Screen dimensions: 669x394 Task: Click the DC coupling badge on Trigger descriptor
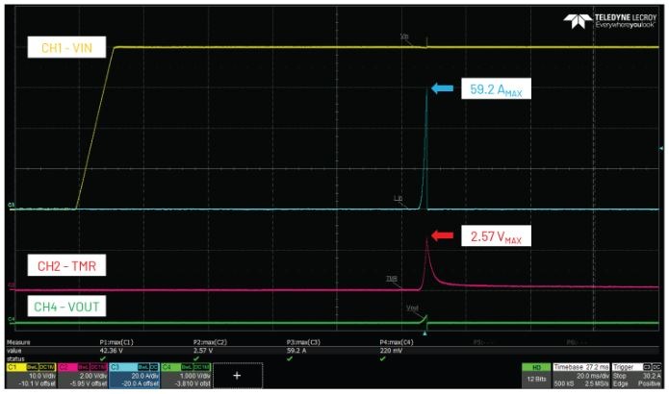[656, 367]
